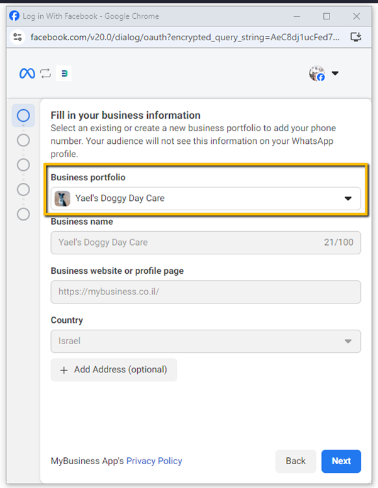
Task: Open the Business portfolio dropdown
Action: (206, 198)
